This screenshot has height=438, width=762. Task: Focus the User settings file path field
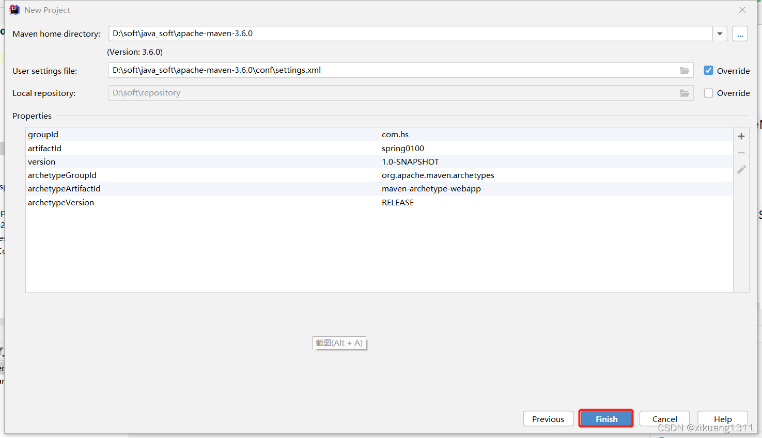pos(401,71)
